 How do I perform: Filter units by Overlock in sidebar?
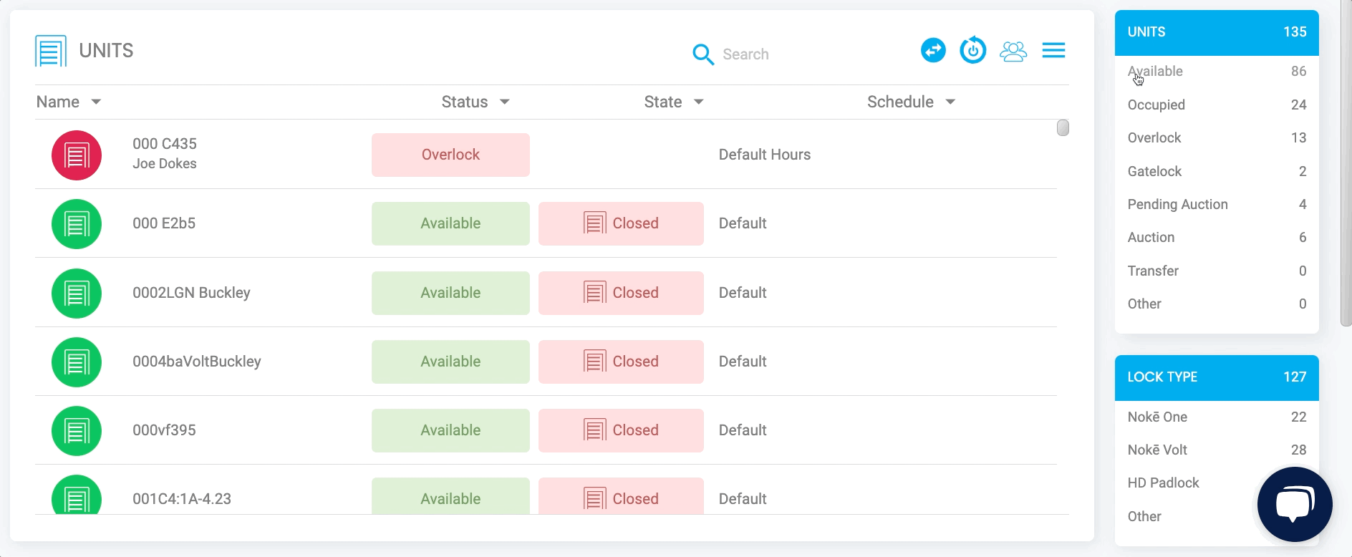tap(1154, 138)
